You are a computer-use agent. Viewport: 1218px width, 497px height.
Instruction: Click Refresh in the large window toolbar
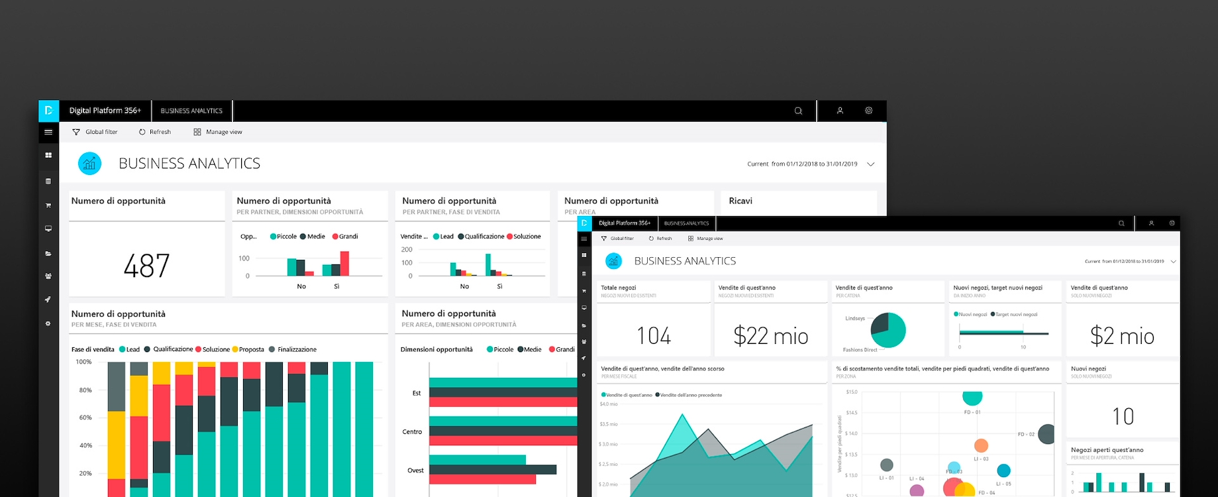pyautogui.click(x=155, y=132)
